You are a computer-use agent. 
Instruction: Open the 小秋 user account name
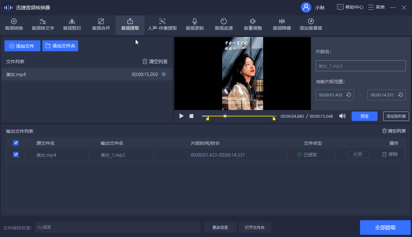[x=320, y=7]
